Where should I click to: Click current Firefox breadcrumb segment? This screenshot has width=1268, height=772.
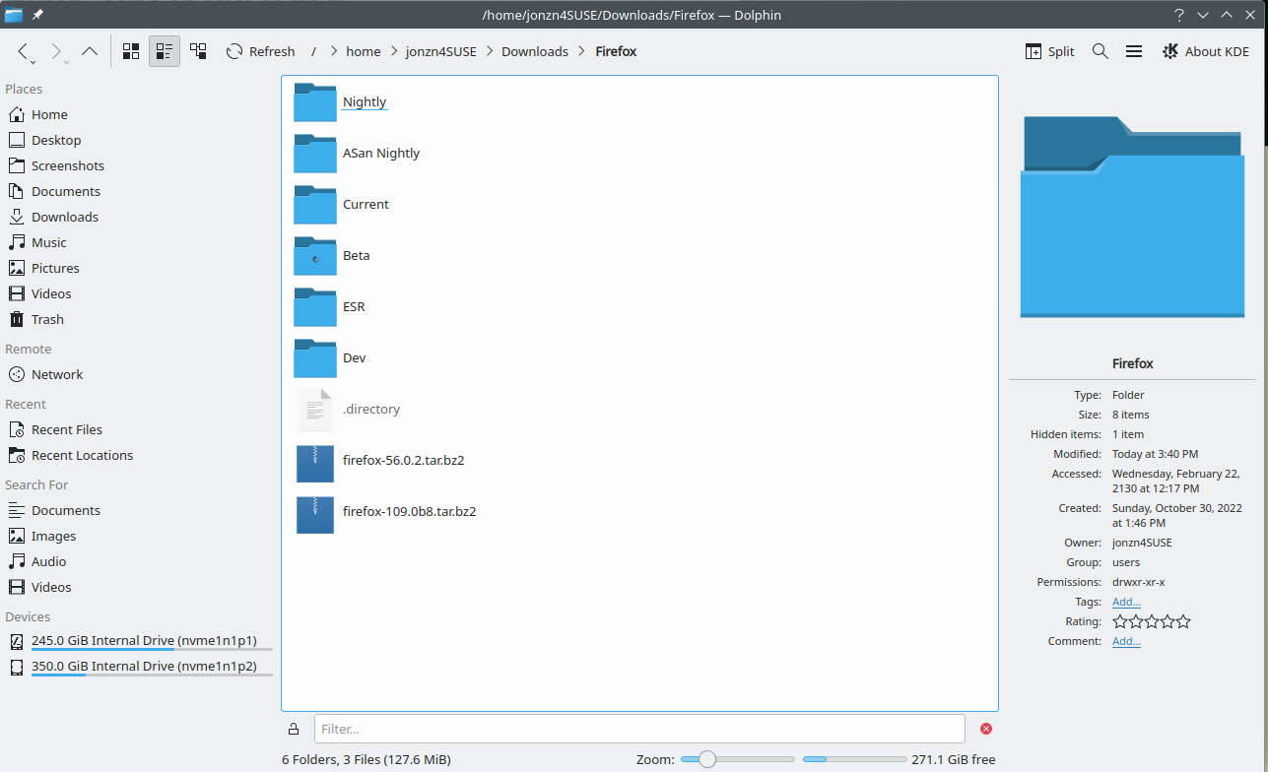(616, 51)
